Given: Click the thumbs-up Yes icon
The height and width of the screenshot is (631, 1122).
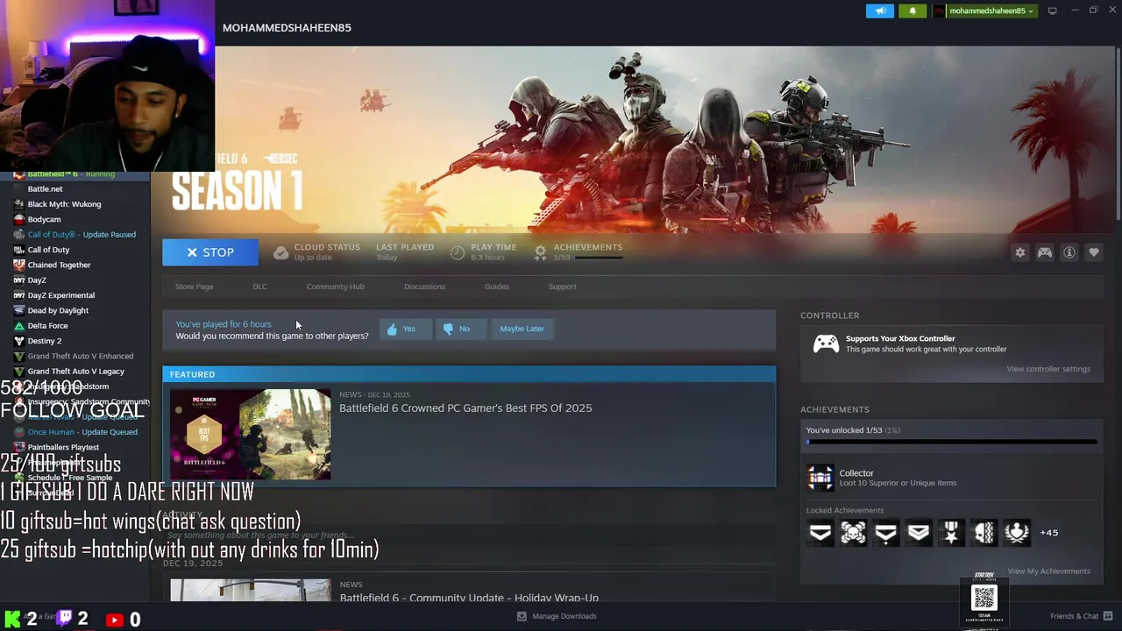Looking at the screenshot, I should (x=392, y=329).
